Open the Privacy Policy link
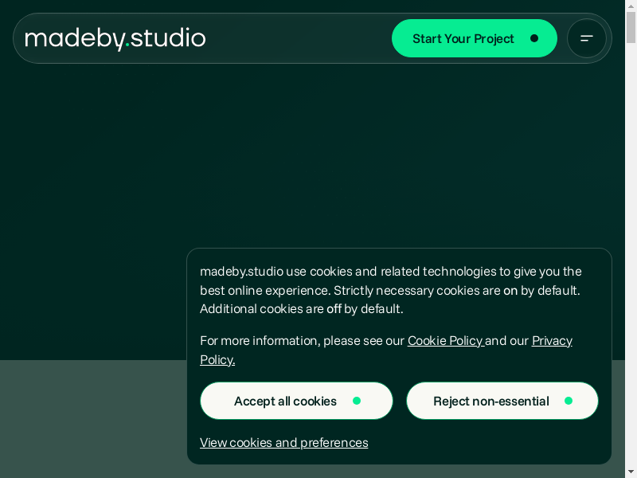 [552, 341]
